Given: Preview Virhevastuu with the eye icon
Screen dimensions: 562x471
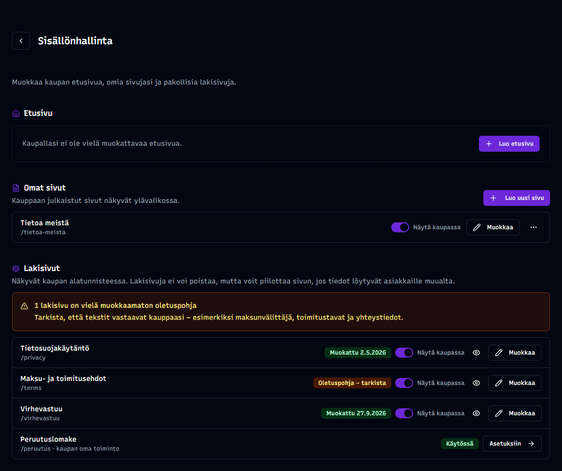Looking at the screenshot, I should coord(476,413).
